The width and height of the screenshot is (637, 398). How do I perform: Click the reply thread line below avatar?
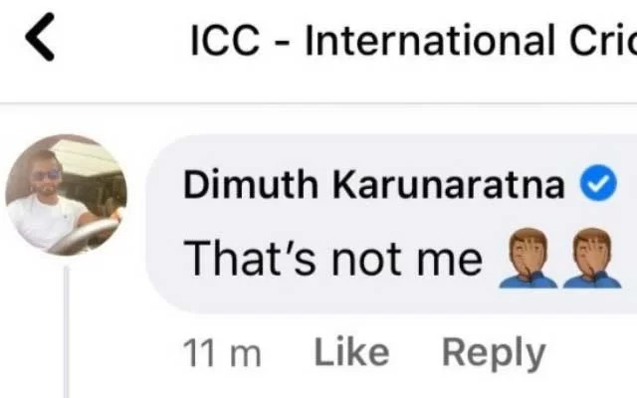click(x=67, y=331)
